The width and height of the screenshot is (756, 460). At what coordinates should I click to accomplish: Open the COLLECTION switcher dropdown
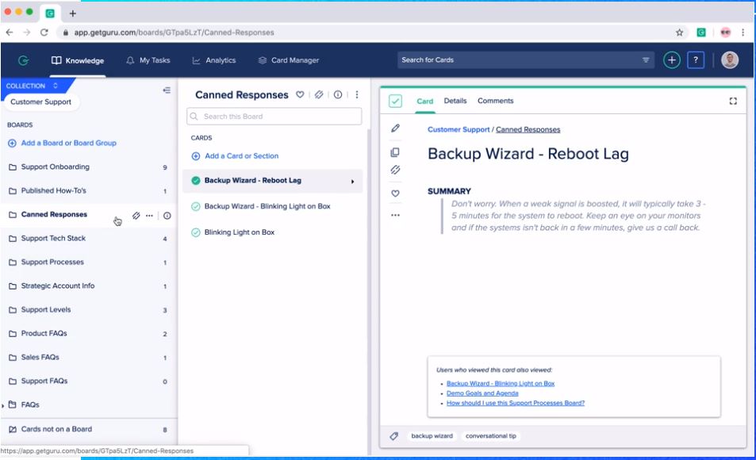click(x=33, y=86)
